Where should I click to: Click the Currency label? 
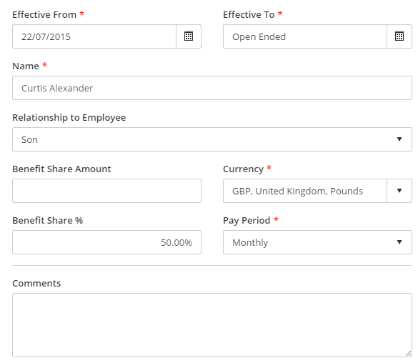coord(243,169)
